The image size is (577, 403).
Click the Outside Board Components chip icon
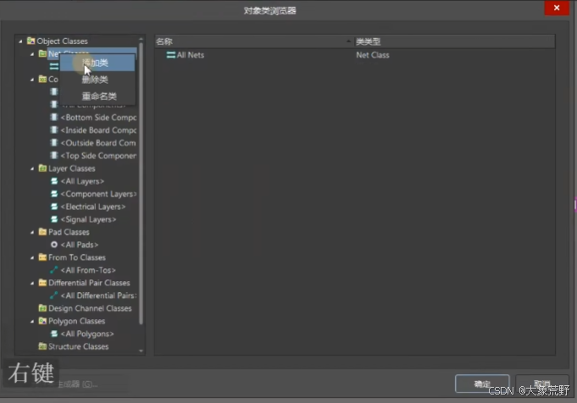[54, 143]
